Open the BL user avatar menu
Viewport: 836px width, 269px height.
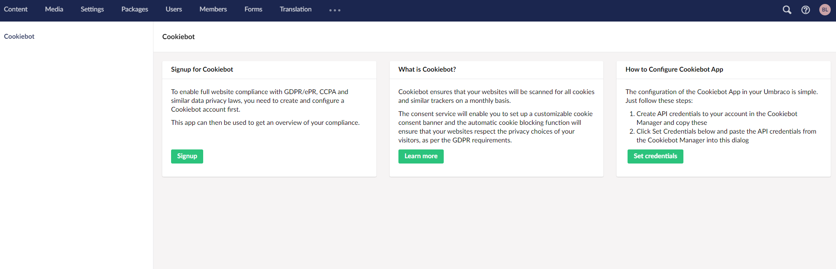point(825,10)
